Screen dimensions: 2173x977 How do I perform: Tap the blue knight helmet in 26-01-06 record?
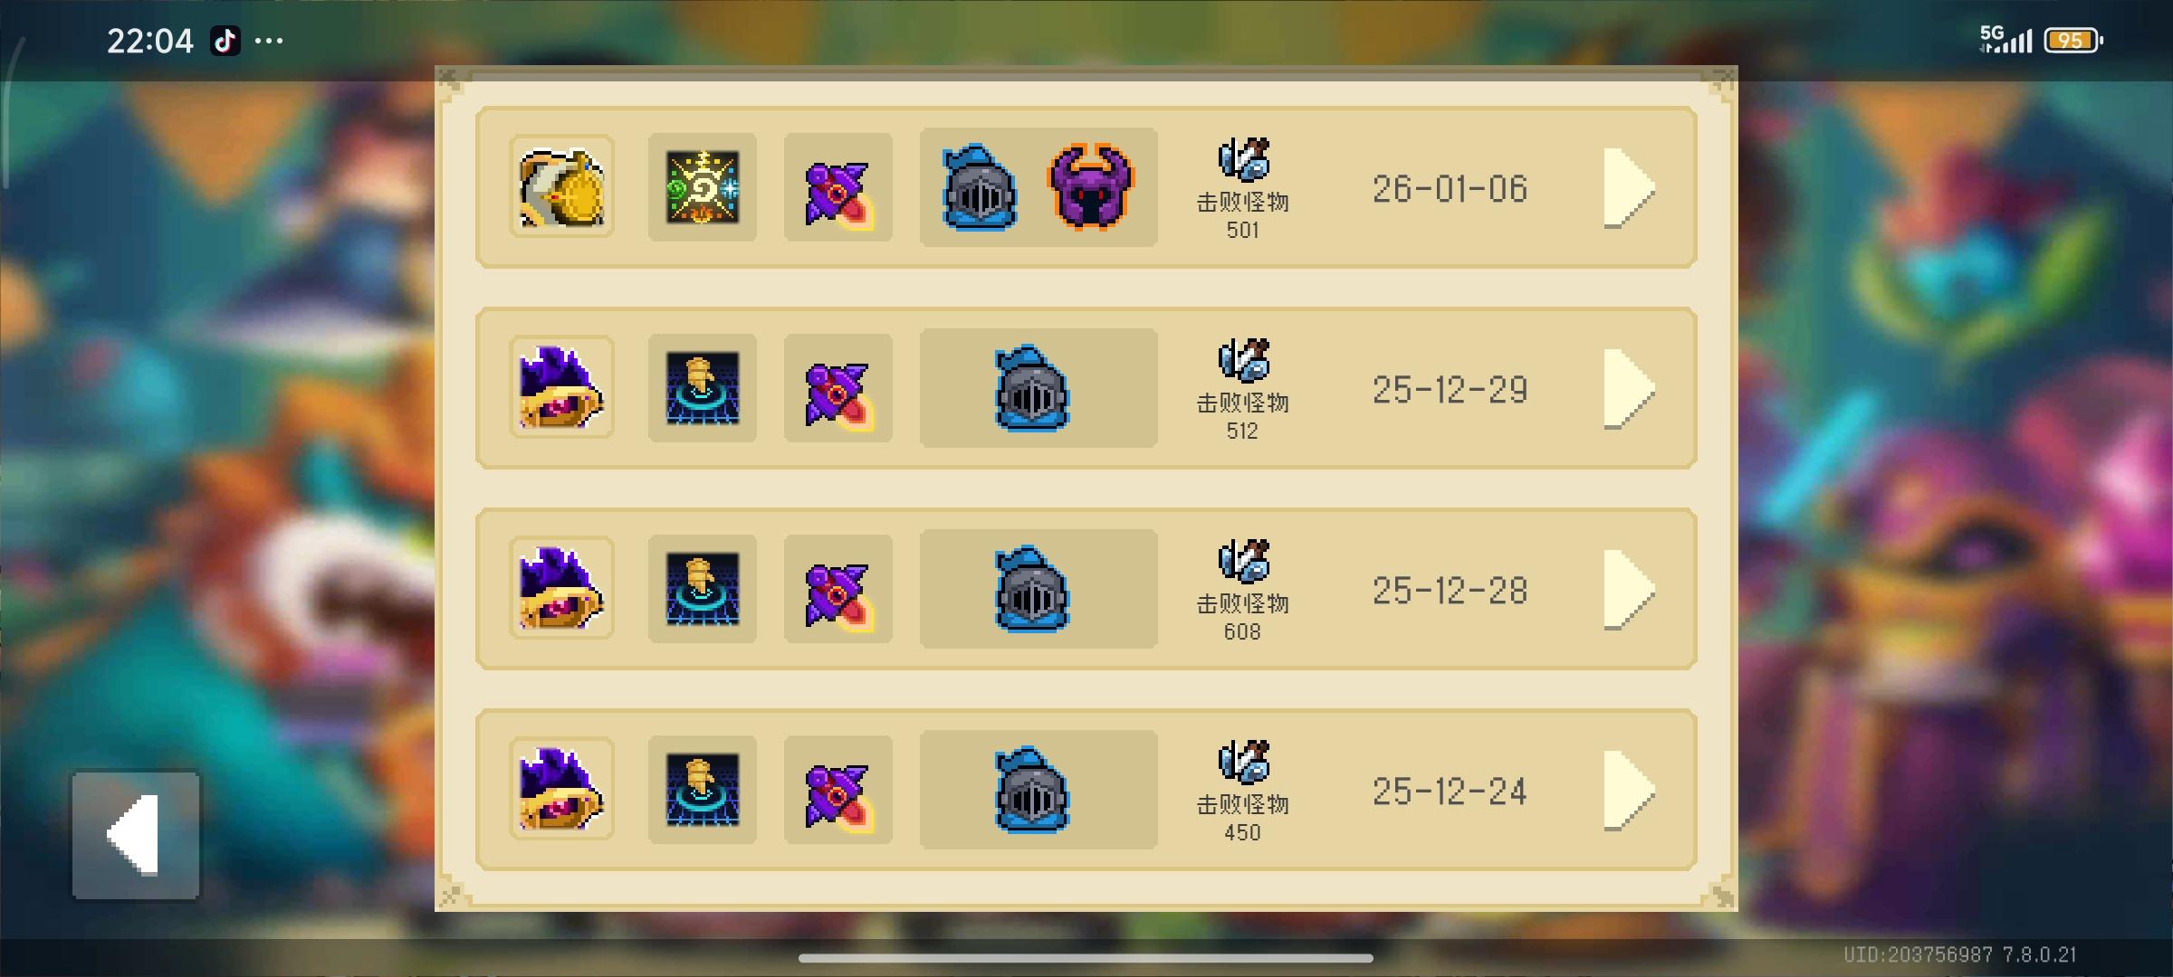979,187
